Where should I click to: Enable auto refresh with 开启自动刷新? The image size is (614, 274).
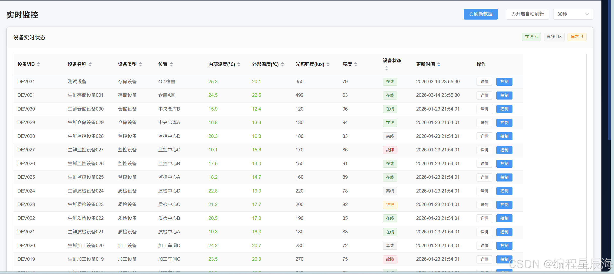point(528,14)
